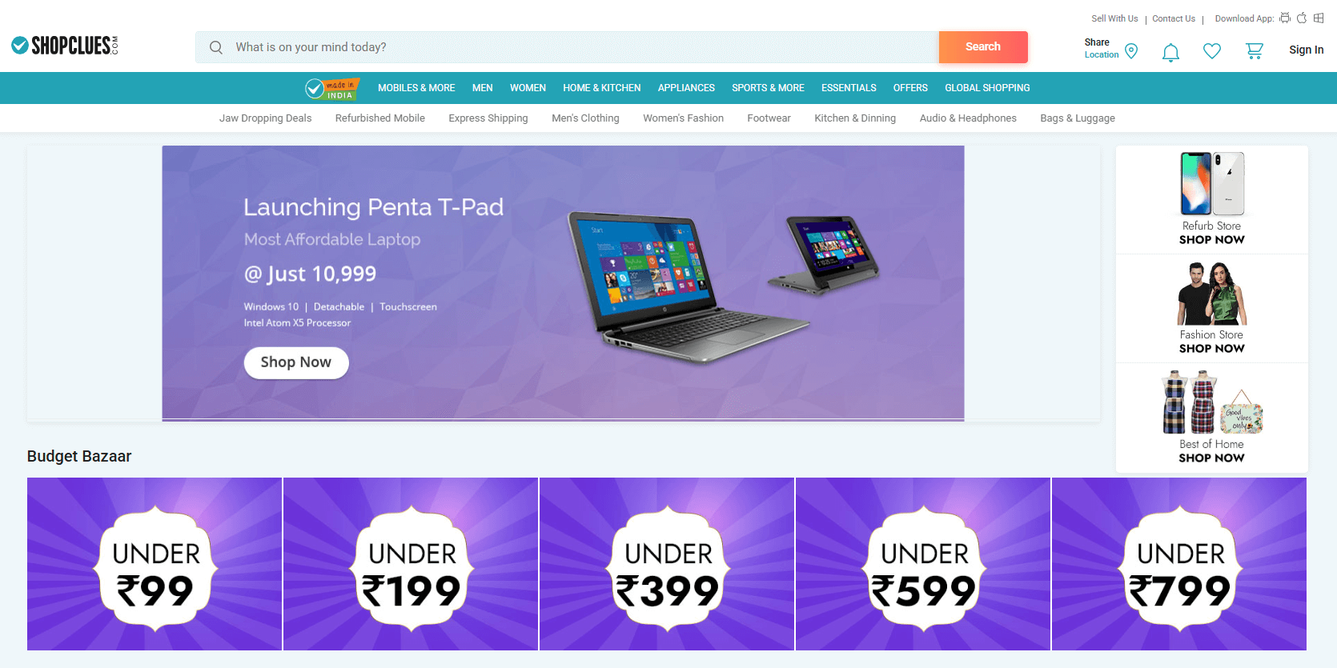The image size is (1337, 668).
Task: Open the Under ₹399 Budget Bazaar tile
Action: click(667, 564)
